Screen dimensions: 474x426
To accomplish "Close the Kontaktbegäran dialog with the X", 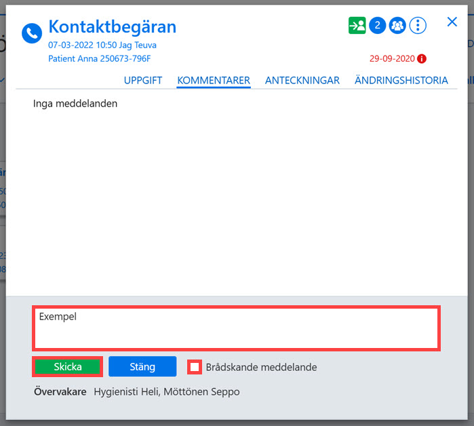I will 452,22.
